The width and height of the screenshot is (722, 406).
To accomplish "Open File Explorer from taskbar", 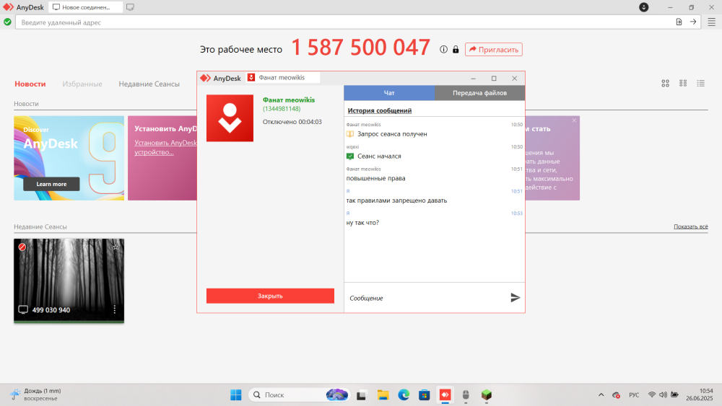I will coord(383,394).
